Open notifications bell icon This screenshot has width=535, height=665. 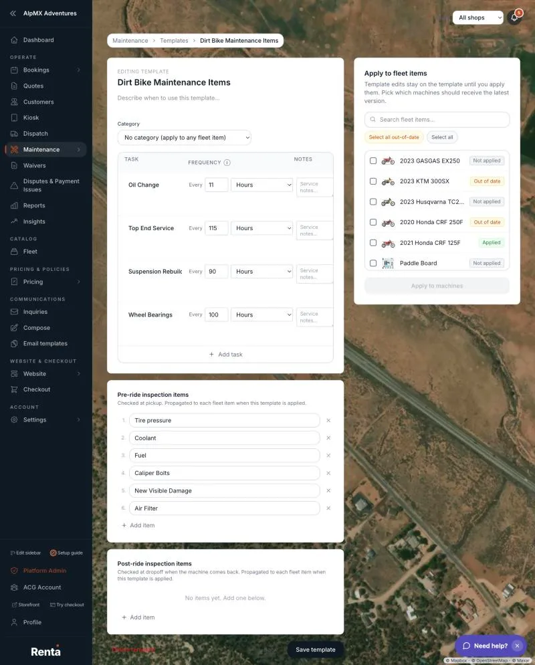(514, 17)
